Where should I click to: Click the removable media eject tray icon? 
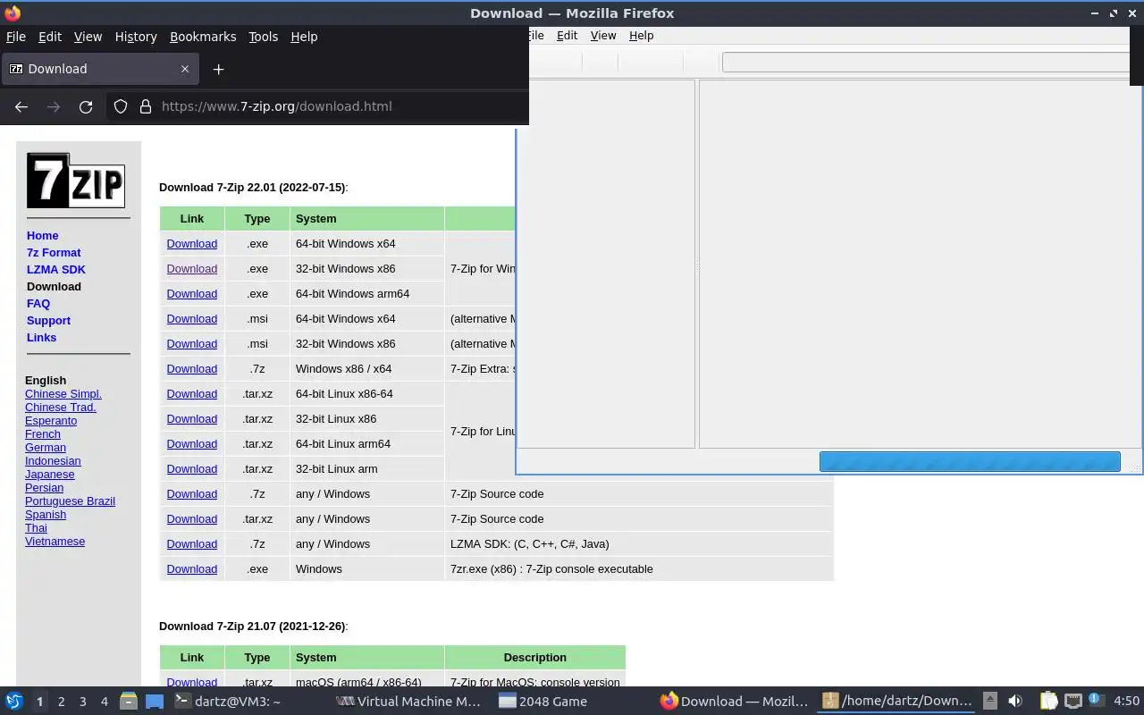989,702
